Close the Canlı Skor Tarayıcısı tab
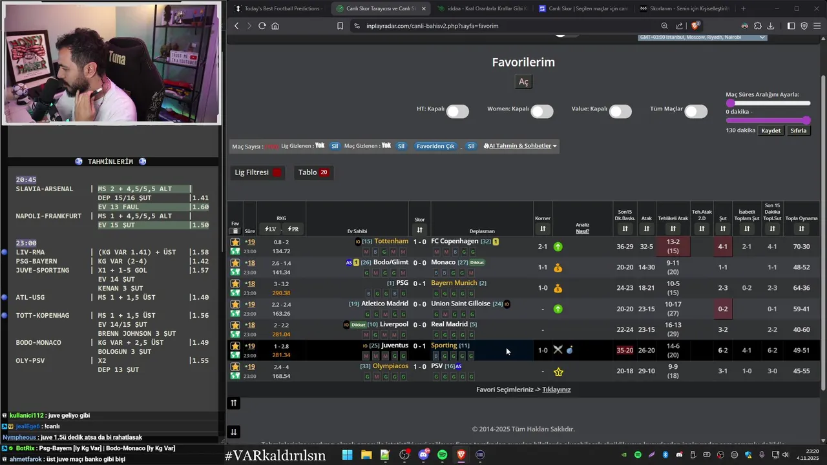 click(424, 8)
